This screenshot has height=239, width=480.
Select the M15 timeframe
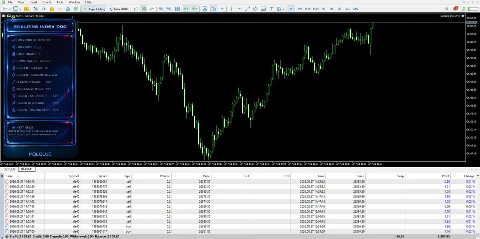point(308,9)
